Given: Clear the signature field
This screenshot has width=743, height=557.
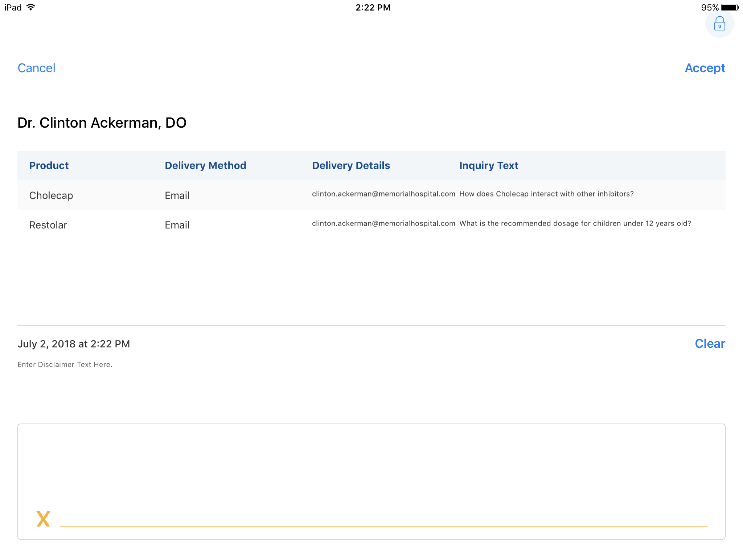Looking at the screenshot, I should pos(710,343).
